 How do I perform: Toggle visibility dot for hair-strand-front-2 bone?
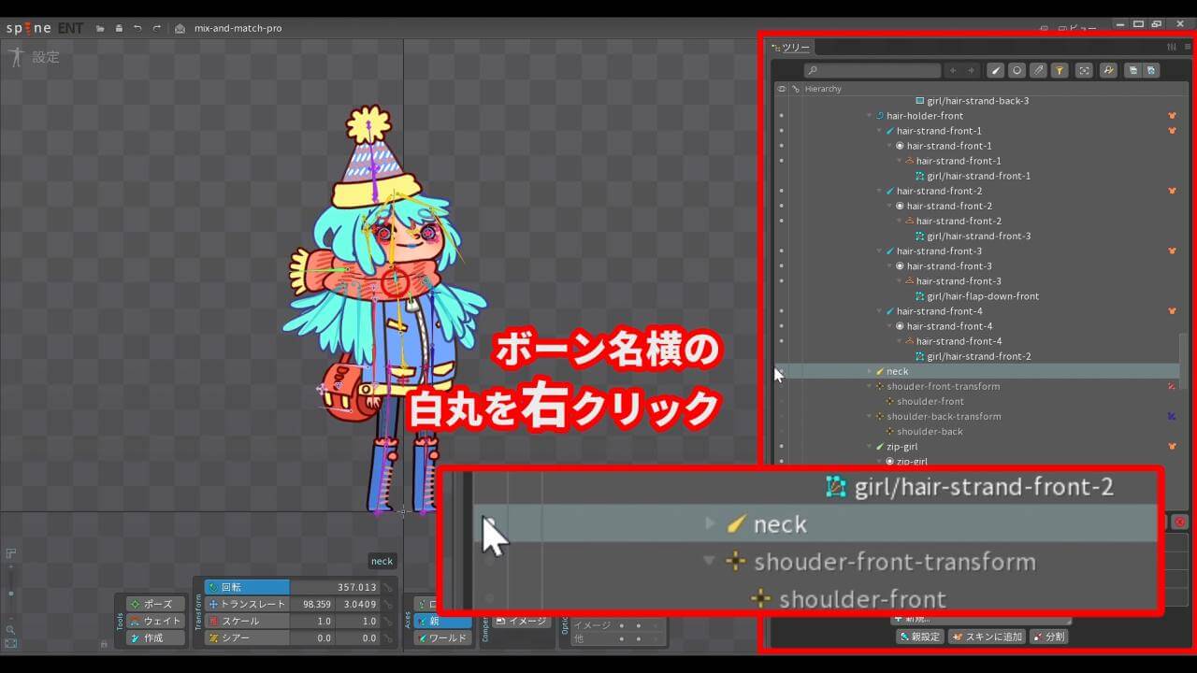click(x=781, y=191)
